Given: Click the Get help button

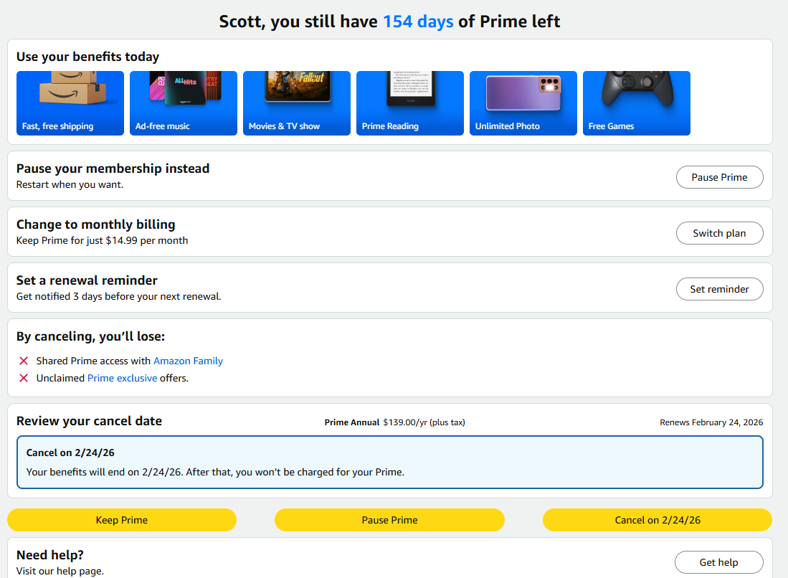Looking at the screenshot, I should click(718, 562).
